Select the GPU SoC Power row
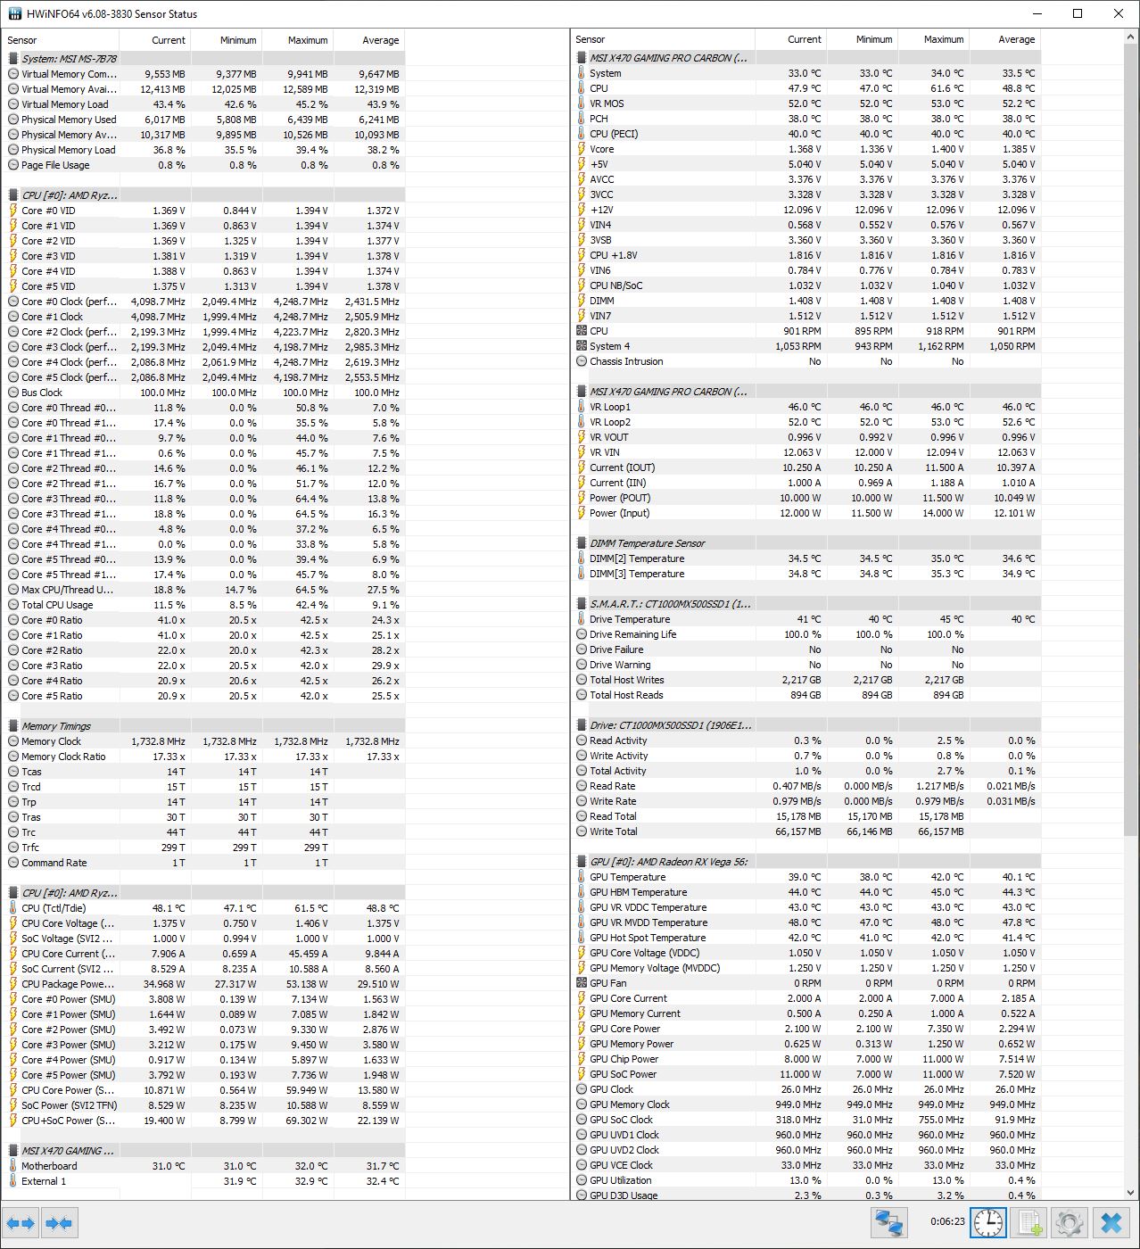 pos(806,1074)
